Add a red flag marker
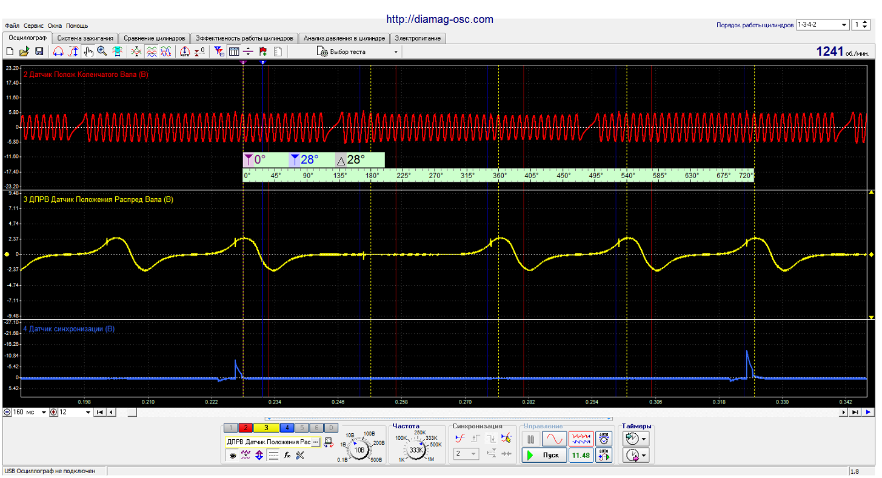This screenshot has height=478, width=882. [x=263, y=51]
